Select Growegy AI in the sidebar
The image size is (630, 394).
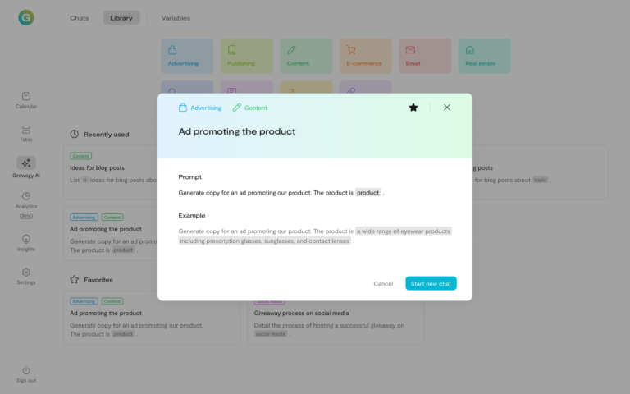(26, 167)
